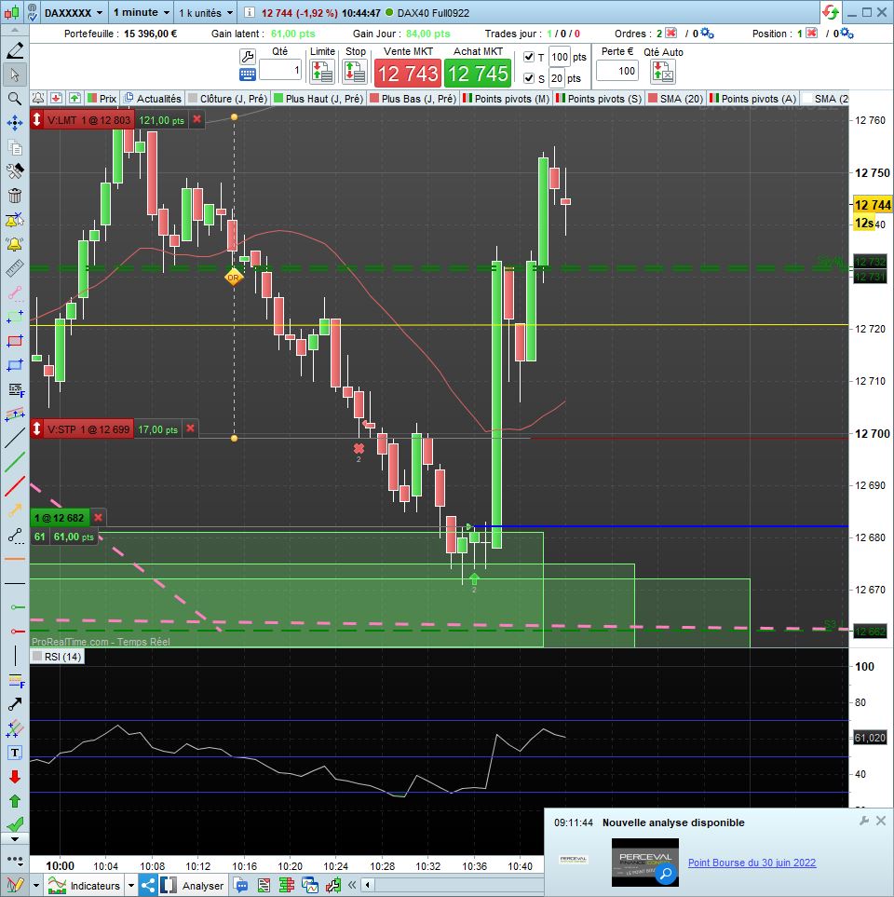Select the red down arrow marker tool
The image size is (894, 897).
pos(15,776)
